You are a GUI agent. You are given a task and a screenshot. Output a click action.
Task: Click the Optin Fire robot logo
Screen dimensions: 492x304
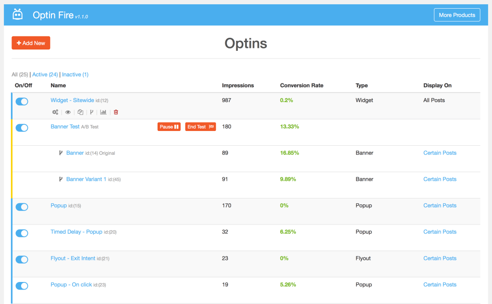point(18,15)
